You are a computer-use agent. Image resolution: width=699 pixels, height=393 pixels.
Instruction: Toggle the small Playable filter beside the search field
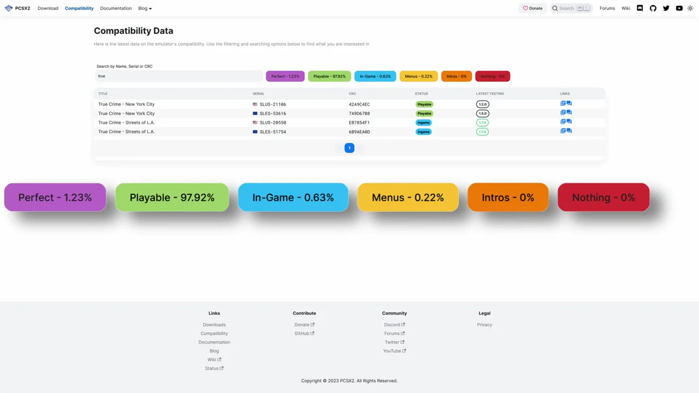point(329,76)
